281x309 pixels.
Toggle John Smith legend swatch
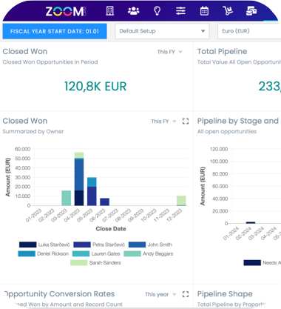point(137,245)
